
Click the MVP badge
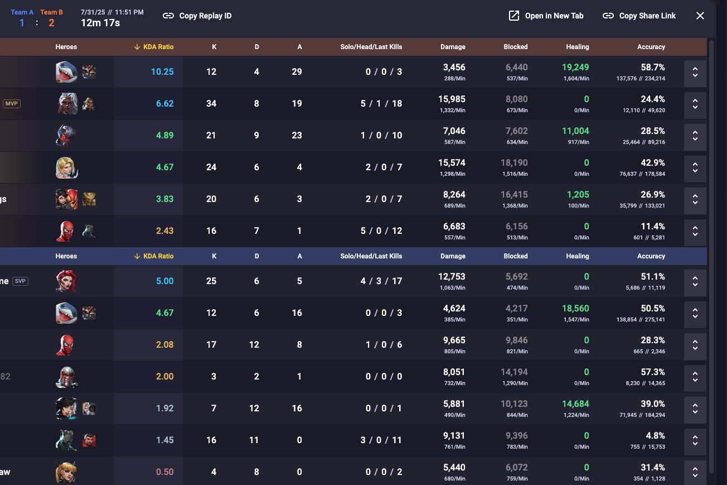(x=12, y=104)
